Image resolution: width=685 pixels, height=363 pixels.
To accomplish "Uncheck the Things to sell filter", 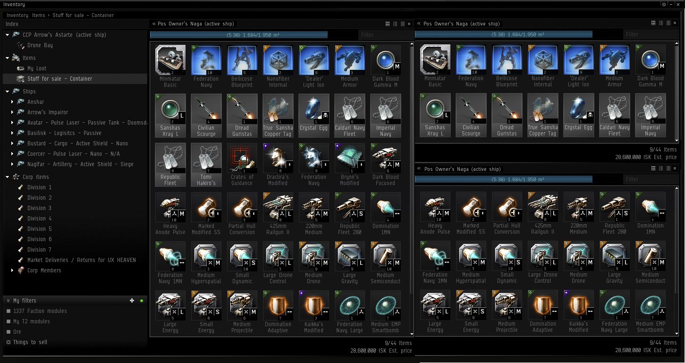I will click(8, 342).
